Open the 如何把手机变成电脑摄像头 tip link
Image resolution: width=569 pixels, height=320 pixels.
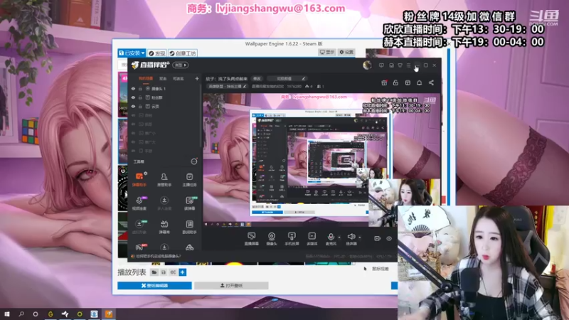[156, 256]
